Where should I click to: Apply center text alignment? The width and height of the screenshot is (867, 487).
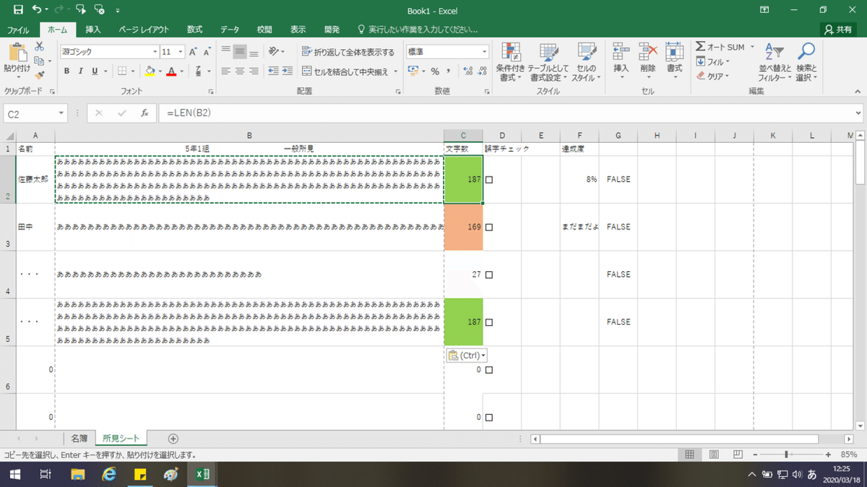(x=240, y=71)
